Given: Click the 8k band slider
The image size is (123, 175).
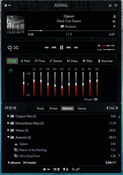Looking at the screenshot, I should pos(90,84).
